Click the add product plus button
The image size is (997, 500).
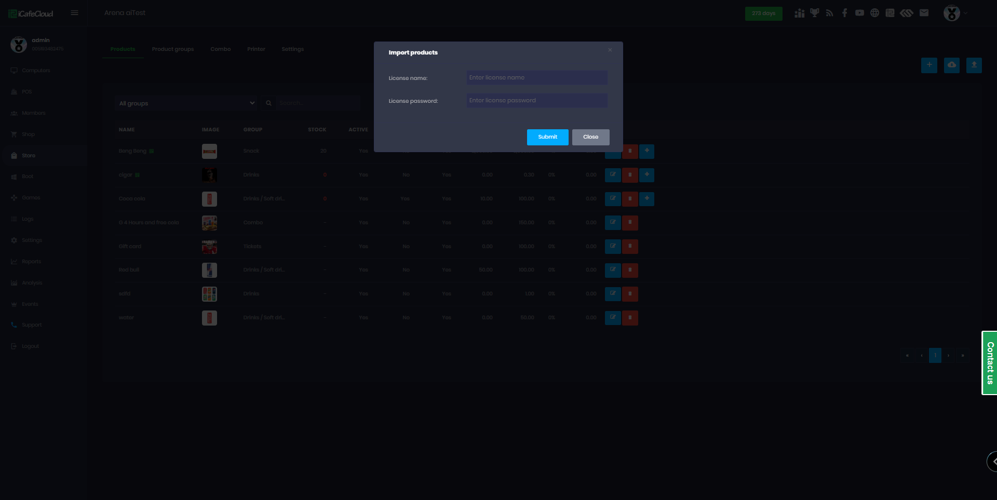tap(929, 65)
